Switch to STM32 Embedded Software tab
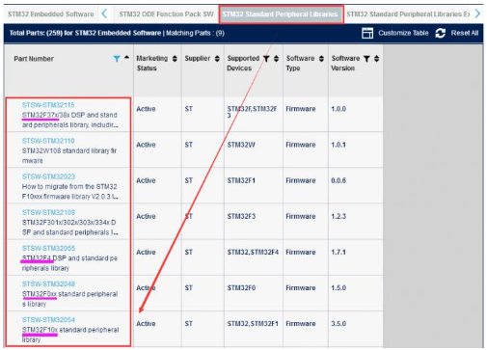The width and height of the screenshot is (487, 350). (x=51, y=14)
